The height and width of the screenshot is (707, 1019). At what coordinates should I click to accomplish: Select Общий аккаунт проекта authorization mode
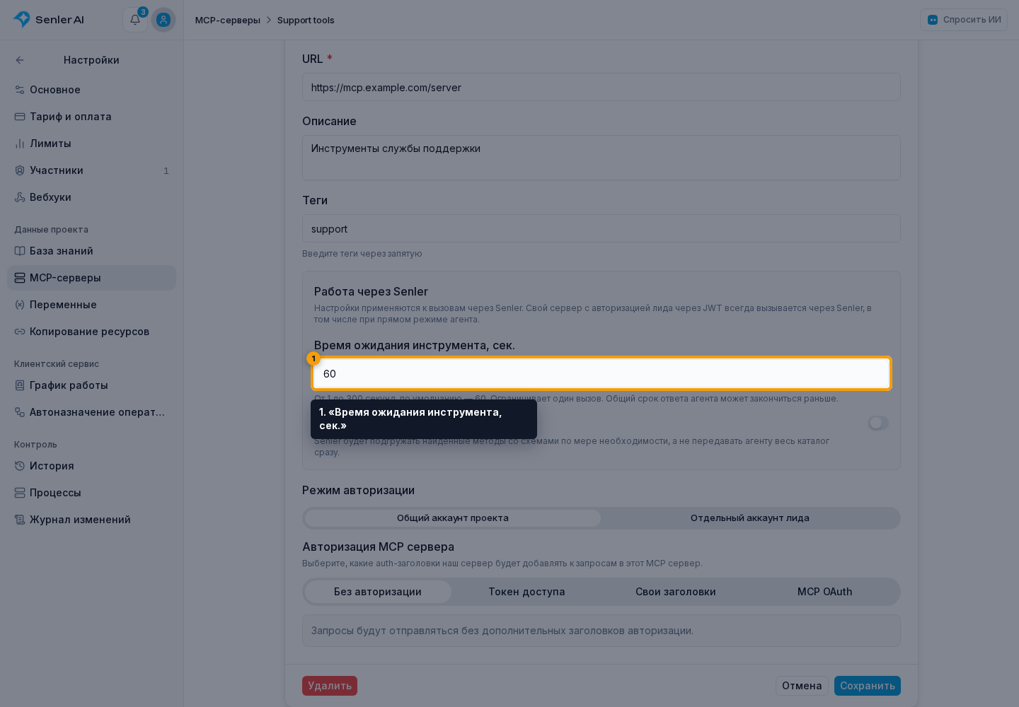[453, 518]
